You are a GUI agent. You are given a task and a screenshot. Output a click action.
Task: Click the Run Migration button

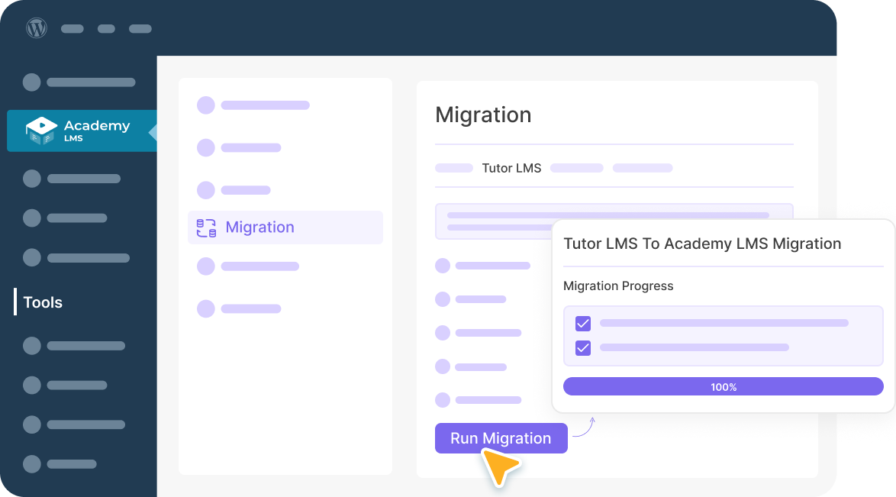point(501,438)
